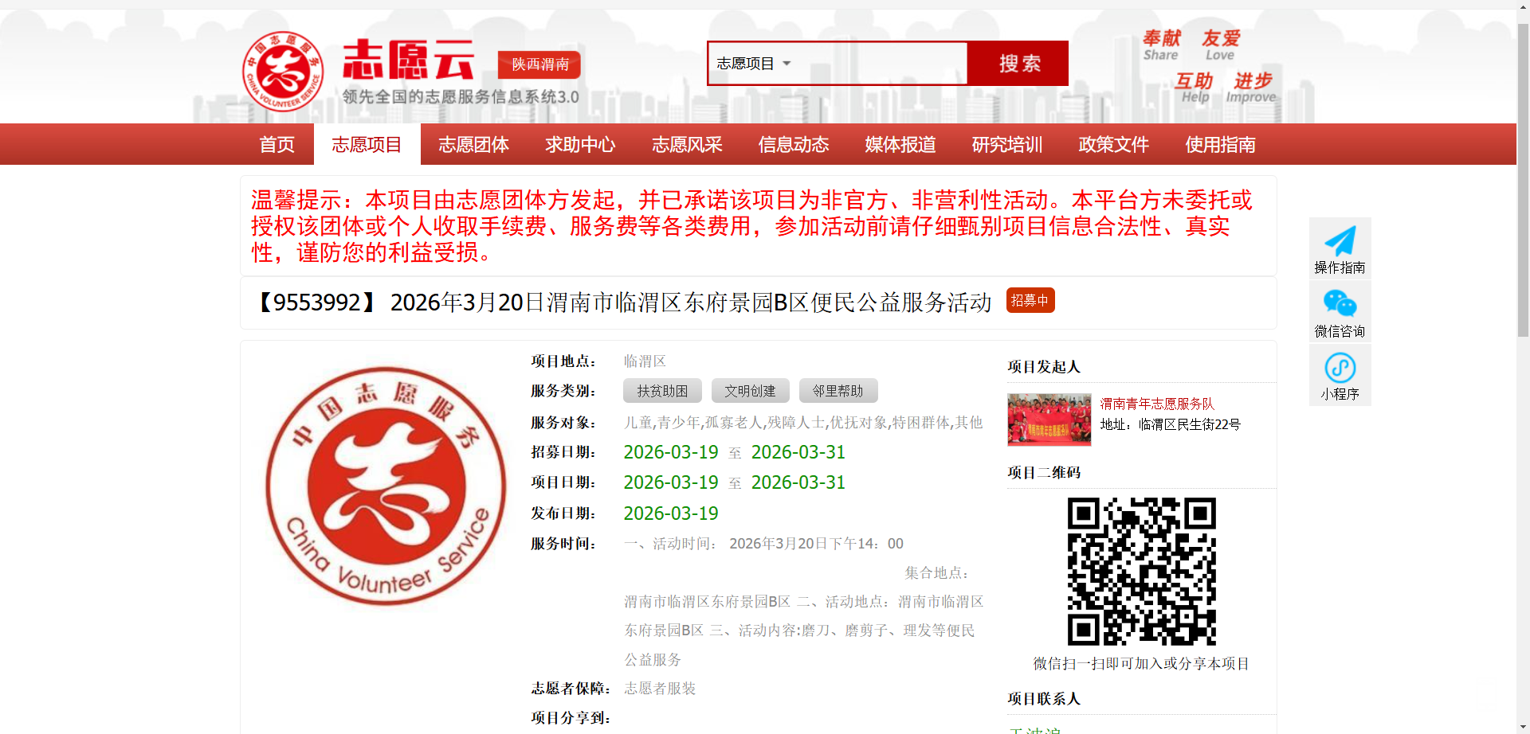The image size is (1530, 734).
Task: Open the 渭南青年志愿服务队 team photo
Action: tap(1049, 419)
